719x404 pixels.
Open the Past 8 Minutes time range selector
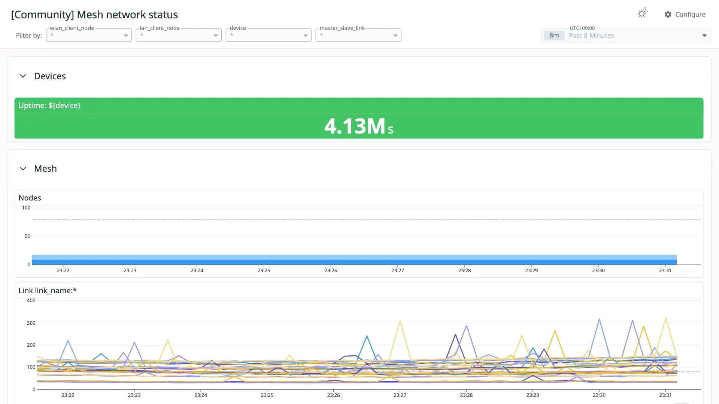click(x=626, y=36)
